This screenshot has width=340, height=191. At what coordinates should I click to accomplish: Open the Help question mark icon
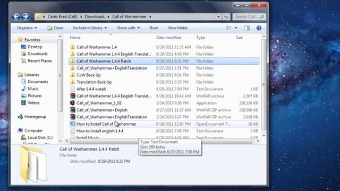click(259, 28)
